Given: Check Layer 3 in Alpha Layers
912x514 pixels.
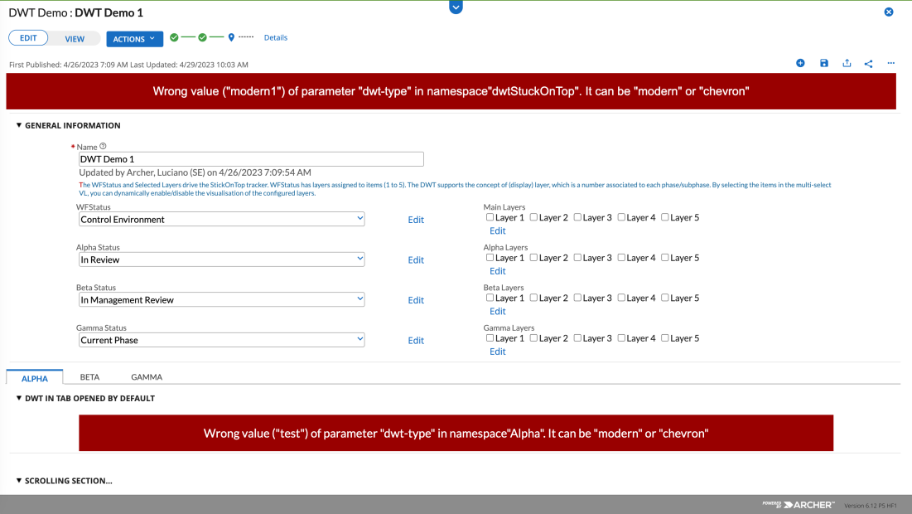Looking at the screenshot, I should [x=577, y=257].
